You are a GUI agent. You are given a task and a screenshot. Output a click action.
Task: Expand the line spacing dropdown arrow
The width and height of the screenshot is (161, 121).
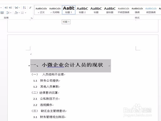(x=11, y=13)
